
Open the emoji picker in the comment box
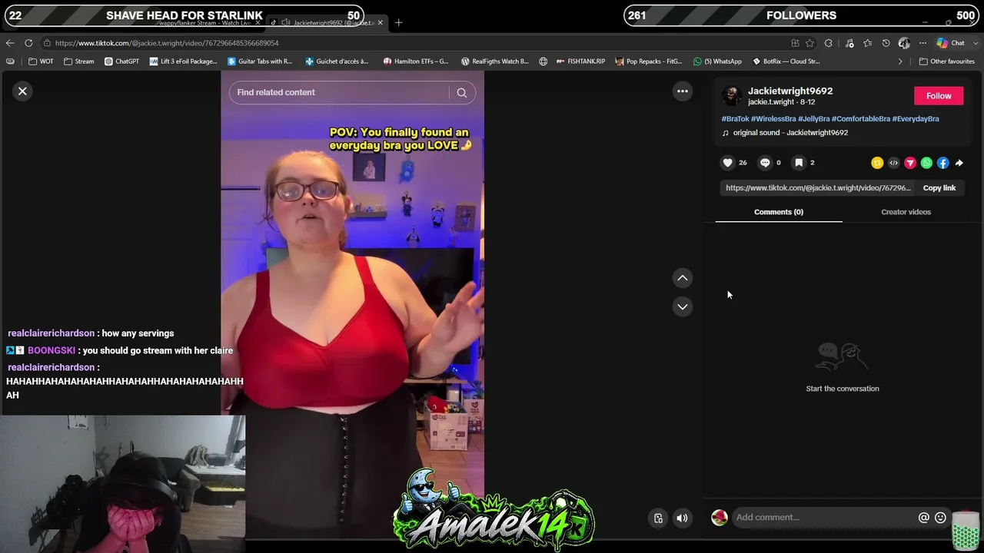coord(940,518)
